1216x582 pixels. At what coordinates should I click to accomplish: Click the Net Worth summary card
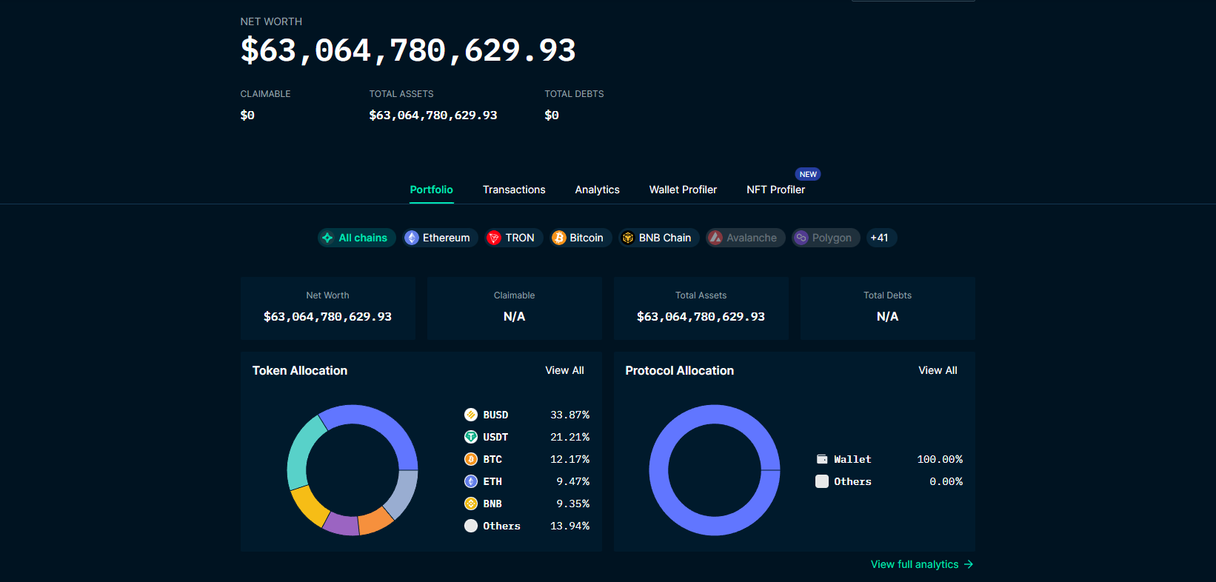coord(327,308)
